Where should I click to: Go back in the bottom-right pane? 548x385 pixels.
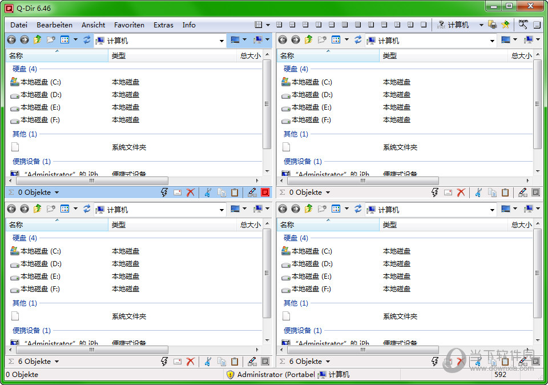(283, 209)
